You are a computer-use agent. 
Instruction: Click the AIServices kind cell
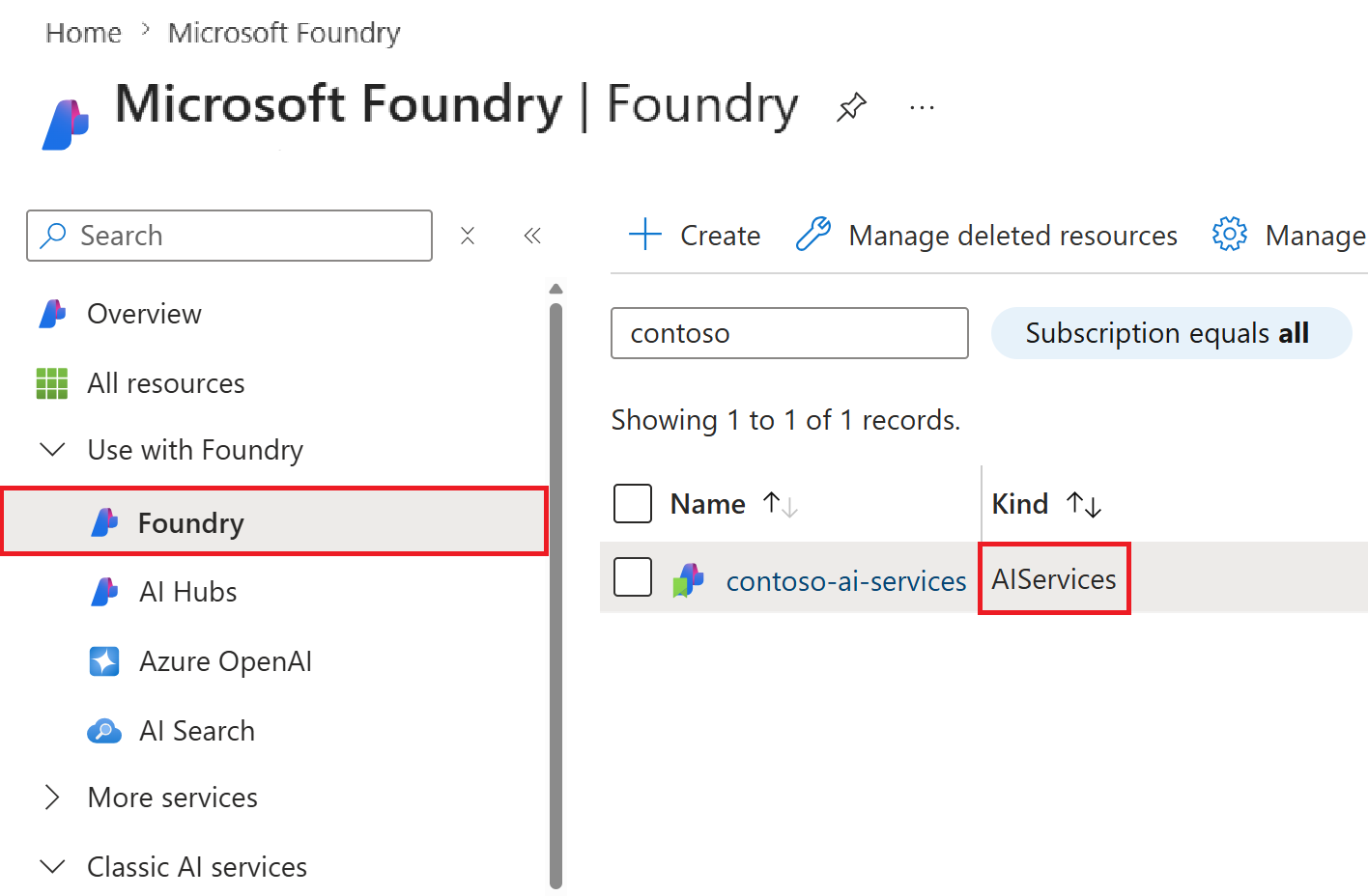(x=1054, y=578)
